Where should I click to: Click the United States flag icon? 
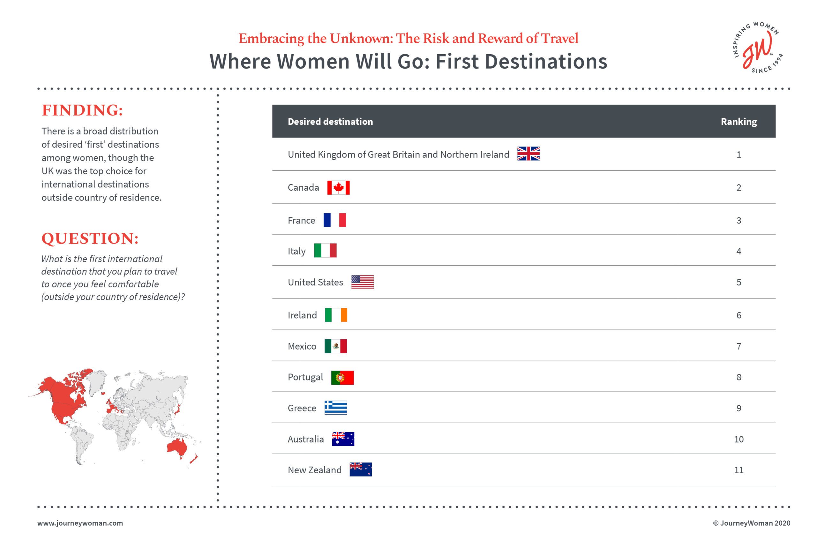[x=362, y=282]
